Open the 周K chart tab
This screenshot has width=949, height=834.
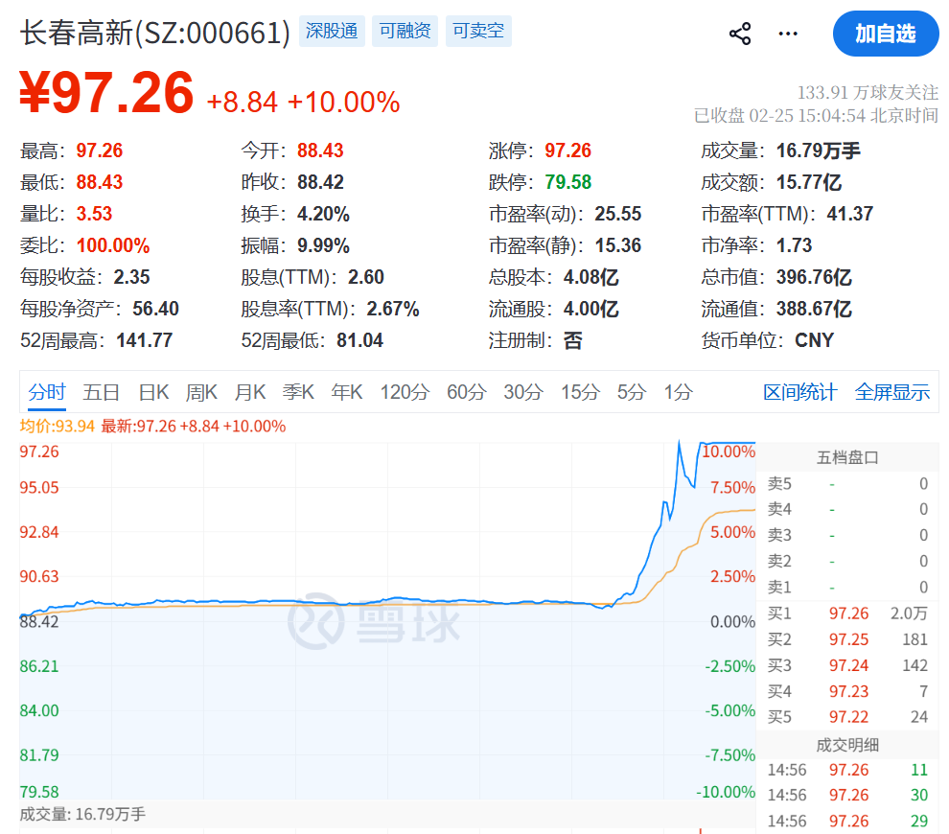pyautogui.click(x=201, y=392)
